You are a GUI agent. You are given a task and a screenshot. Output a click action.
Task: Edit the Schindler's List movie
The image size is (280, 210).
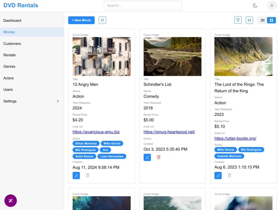pyautogui.click(x=147, y=157)
